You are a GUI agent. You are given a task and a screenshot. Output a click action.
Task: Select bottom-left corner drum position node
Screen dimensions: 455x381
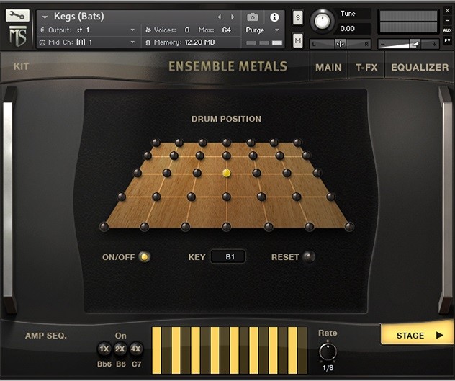tap(104, 226)
